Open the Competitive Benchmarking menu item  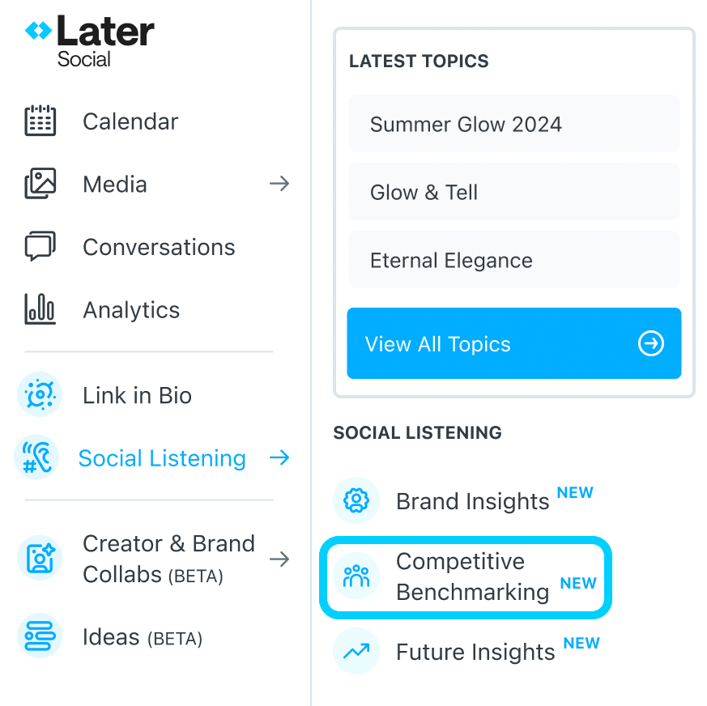pyautogui.click(x=466, y=577)
